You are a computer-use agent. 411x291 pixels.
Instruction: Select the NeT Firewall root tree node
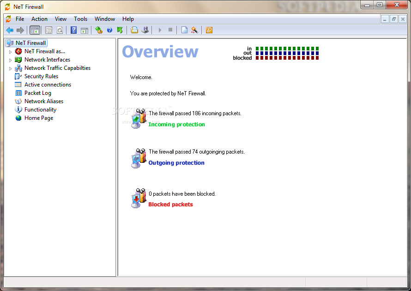30,43
